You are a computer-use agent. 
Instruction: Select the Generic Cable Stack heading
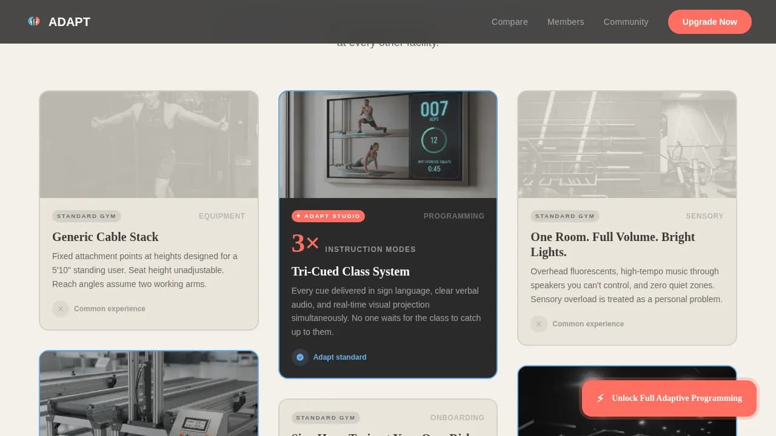(105, 237)
